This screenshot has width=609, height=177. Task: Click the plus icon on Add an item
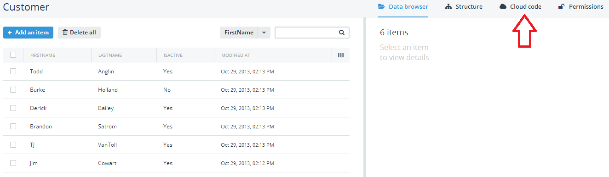10,33
